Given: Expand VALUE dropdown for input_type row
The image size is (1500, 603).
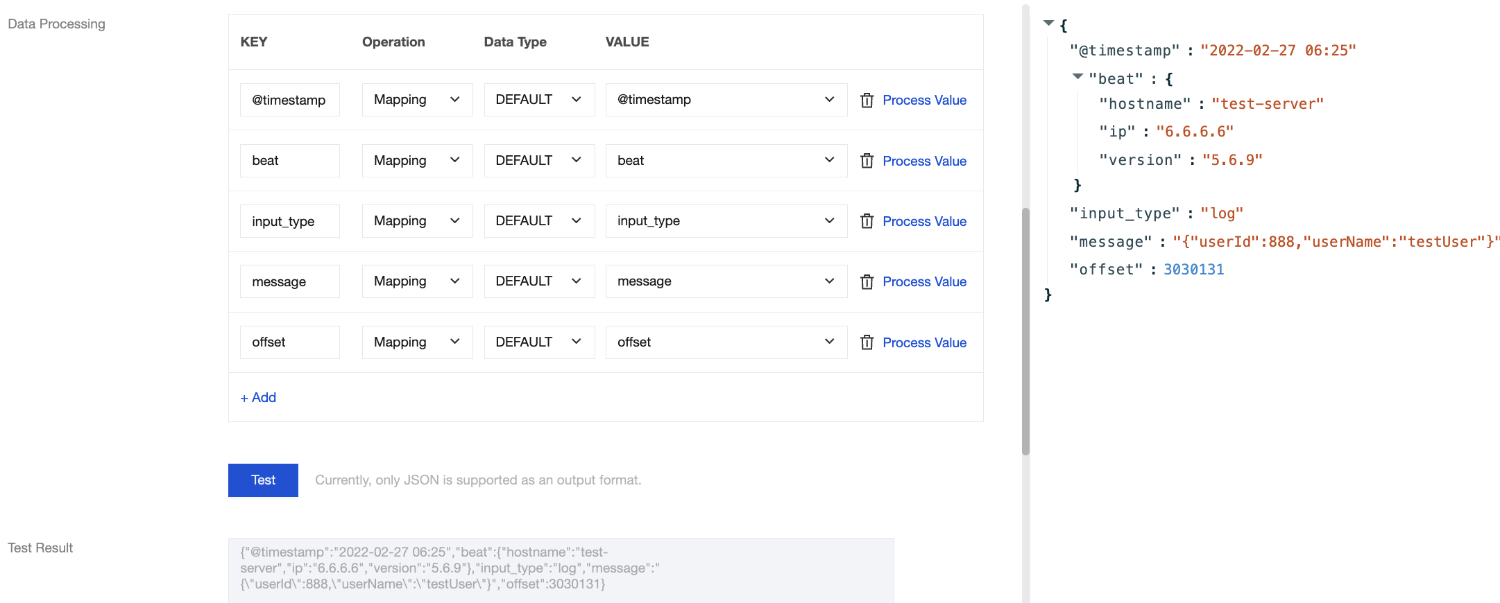Looking at the screenshot, I should (x=726, y=221).
